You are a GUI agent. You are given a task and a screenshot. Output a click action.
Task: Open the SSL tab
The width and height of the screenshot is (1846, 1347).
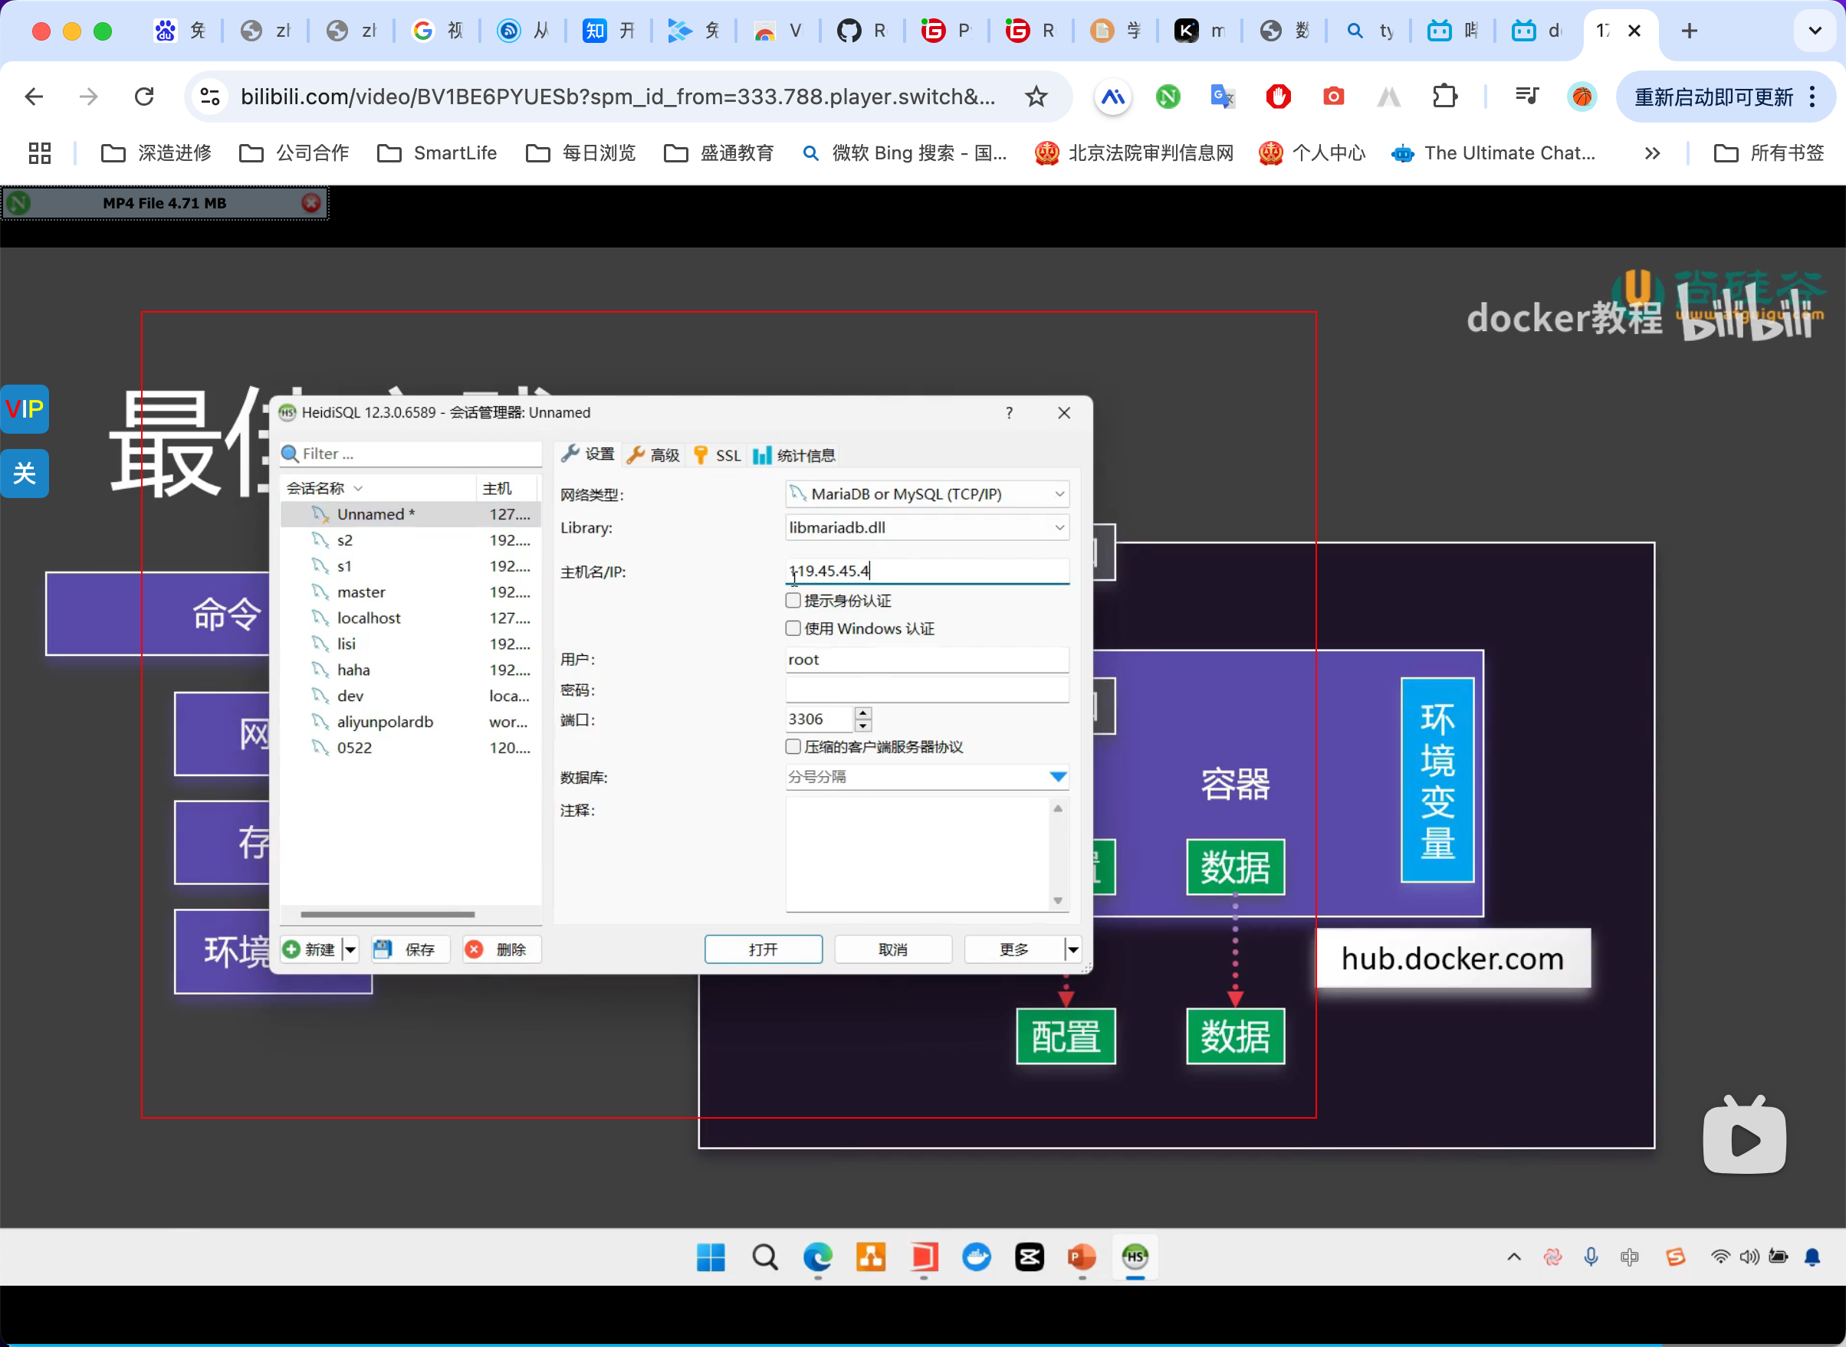coord(718,455)
